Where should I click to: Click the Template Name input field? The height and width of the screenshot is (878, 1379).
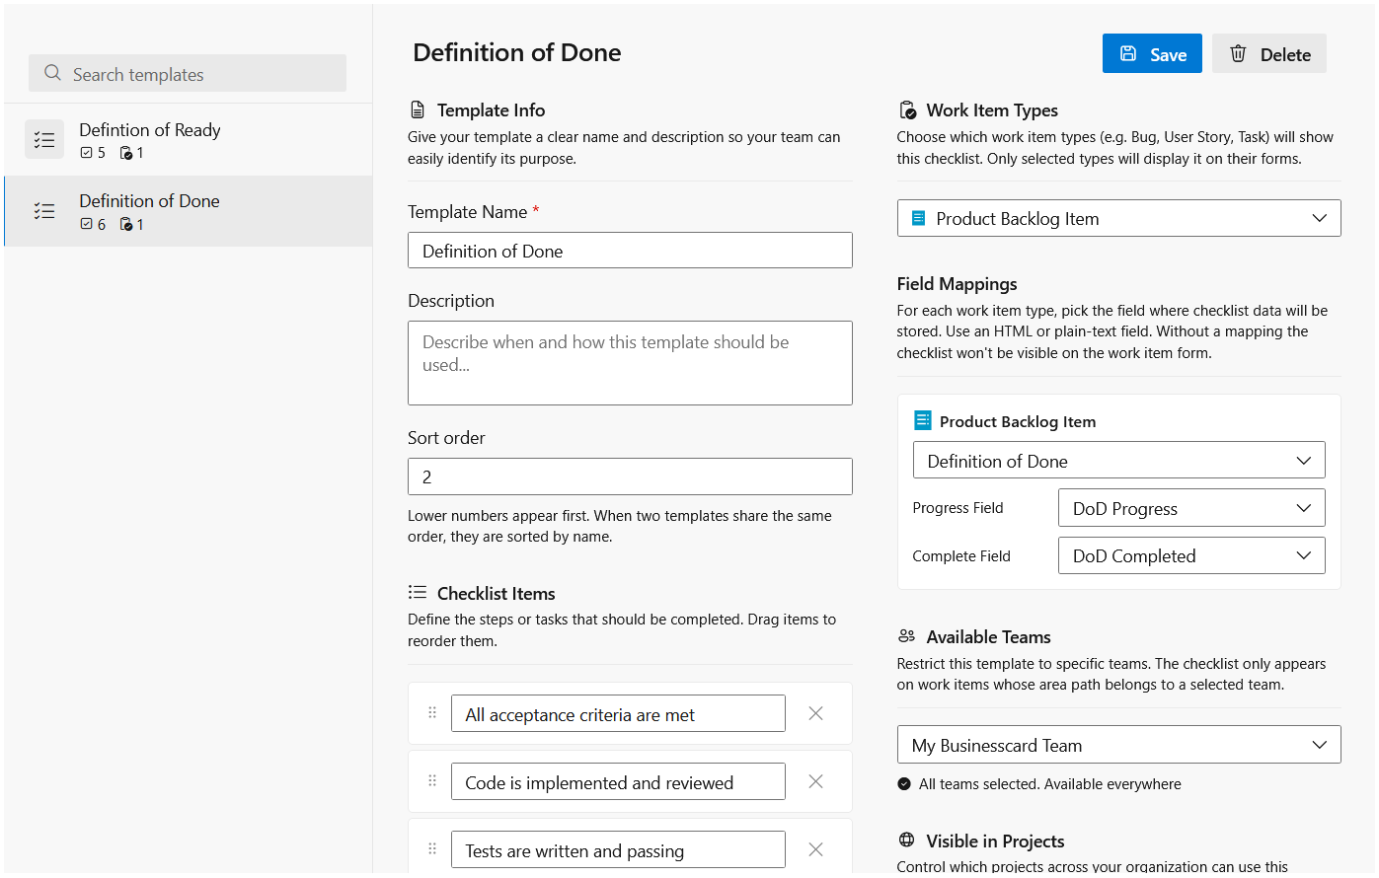[630, 251]
